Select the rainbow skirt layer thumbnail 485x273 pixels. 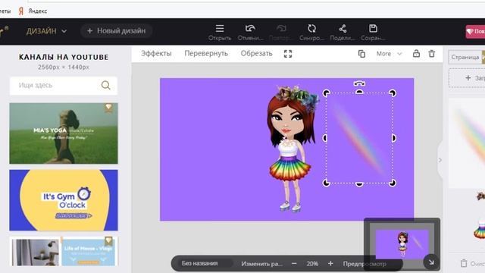(480, 229)
